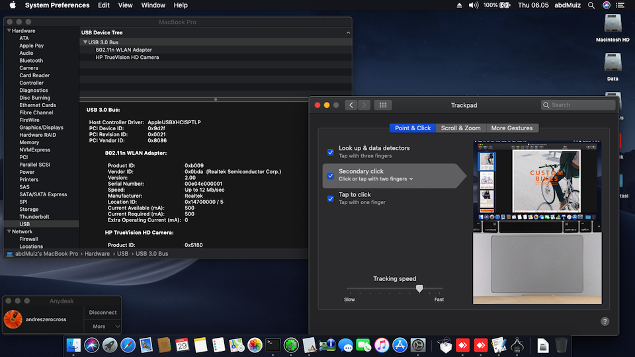635x357 pixels.
Task: Click Disconnect in the AnyDesk panel
Action: [x=103, y=313]
